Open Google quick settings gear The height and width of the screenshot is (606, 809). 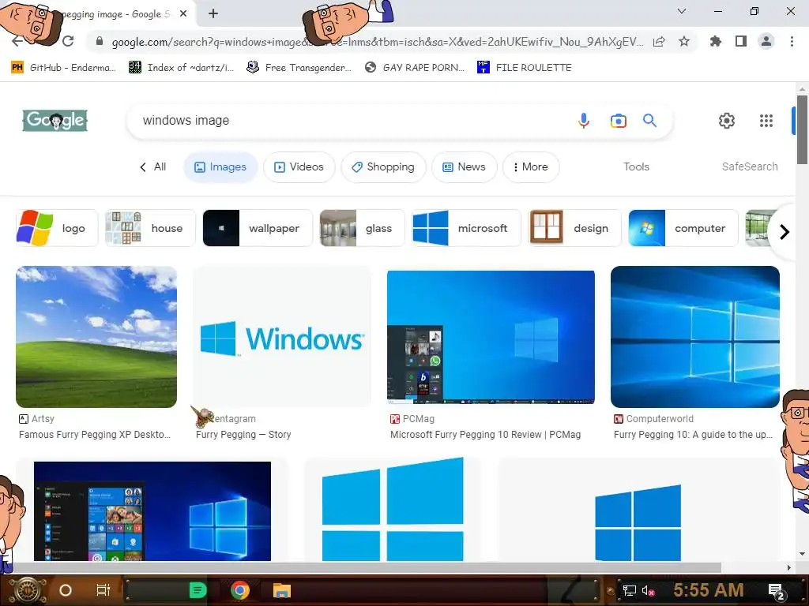727,121
